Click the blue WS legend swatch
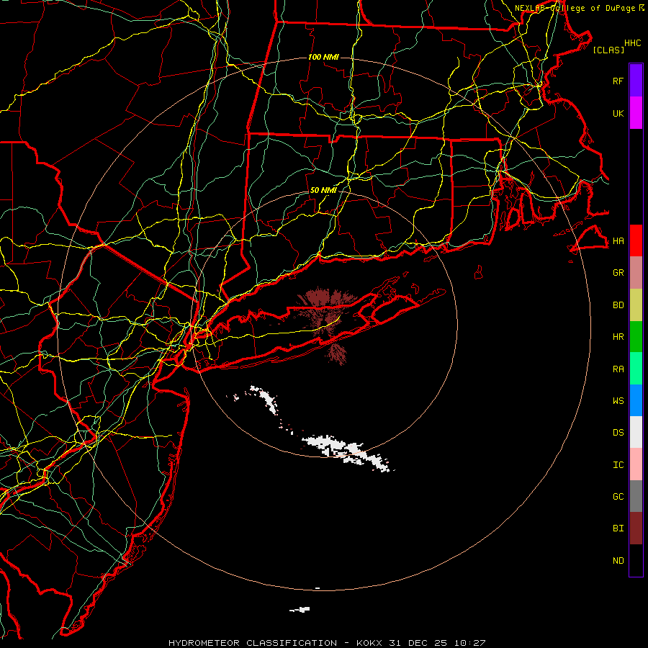This screenshot has width=648, height=648. tap(636, 400)
